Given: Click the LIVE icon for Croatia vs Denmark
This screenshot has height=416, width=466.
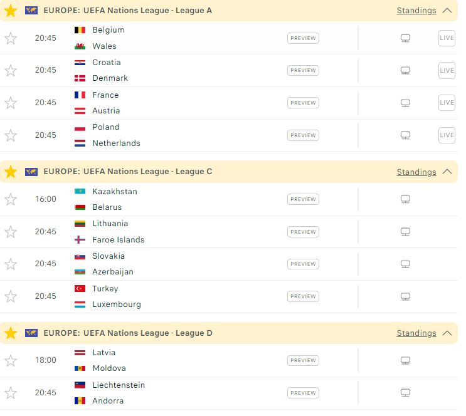Looking at the screenshot, I should pyautogui.click(x=447, y=70).
